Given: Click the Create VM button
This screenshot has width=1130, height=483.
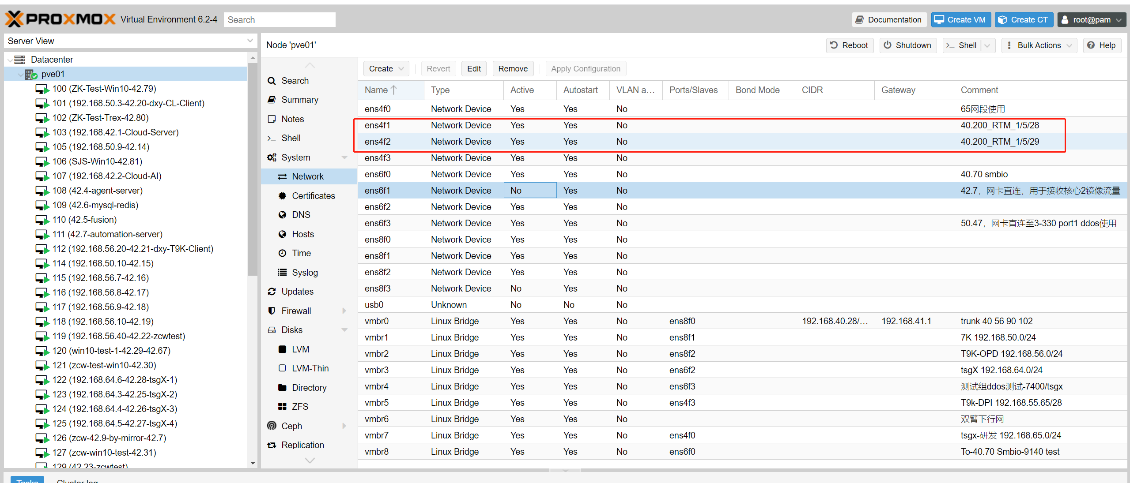Looking at the screenshot, I should [960, 19].
